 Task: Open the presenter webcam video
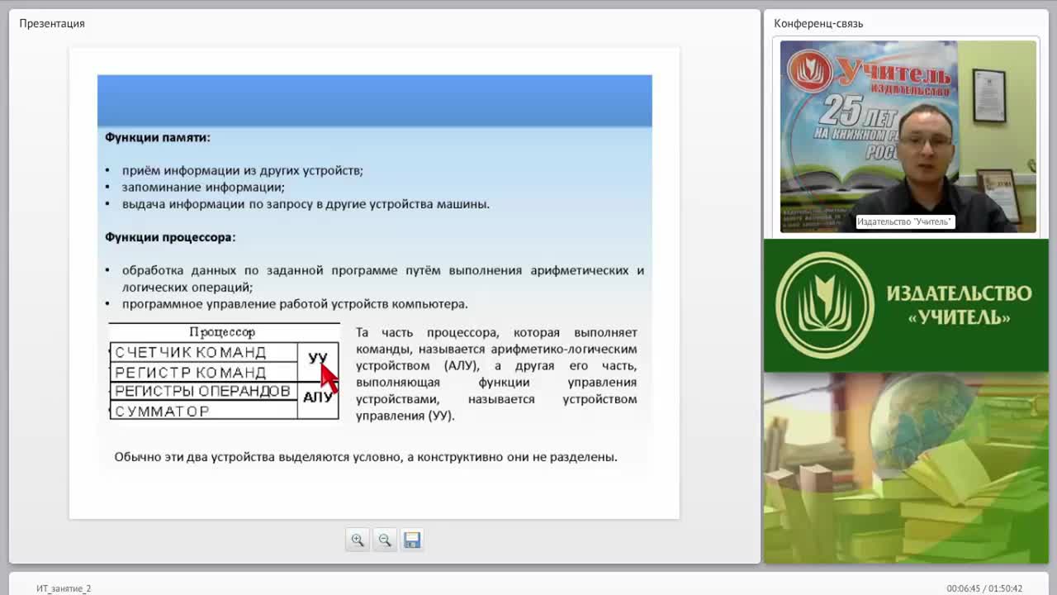click(908, 136)
